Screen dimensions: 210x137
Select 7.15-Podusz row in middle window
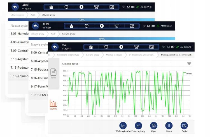[38, 69]
